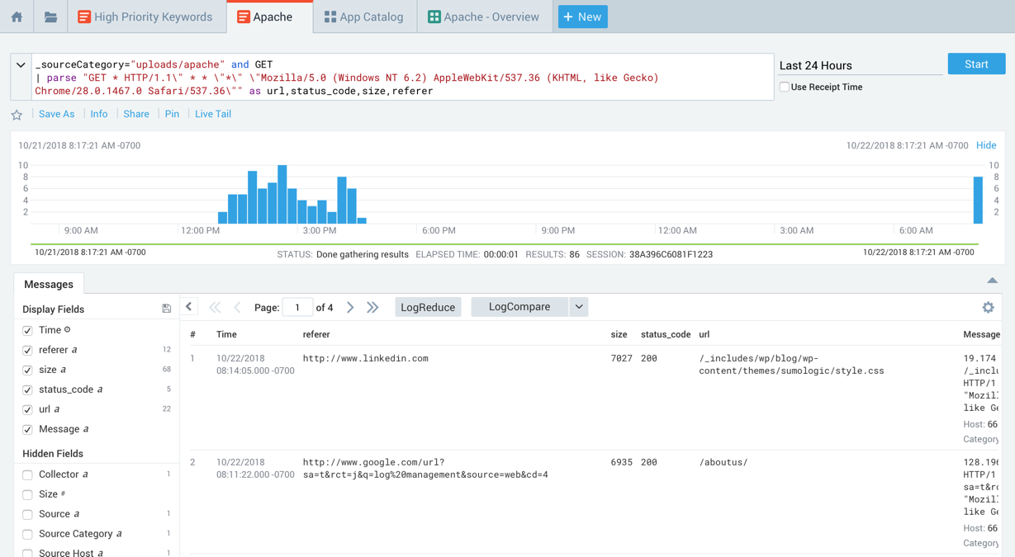Open the LogCompare dropdown arrow
This screenshot has height=557, width=1015.
click(x=579, y=307)
